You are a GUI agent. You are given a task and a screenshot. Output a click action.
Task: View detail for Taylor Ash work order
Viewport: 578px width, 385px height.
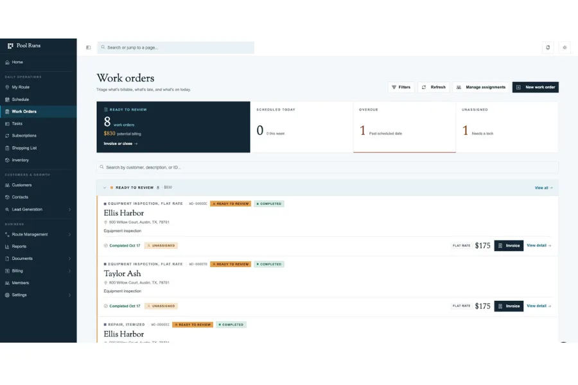tap(539, 306)
